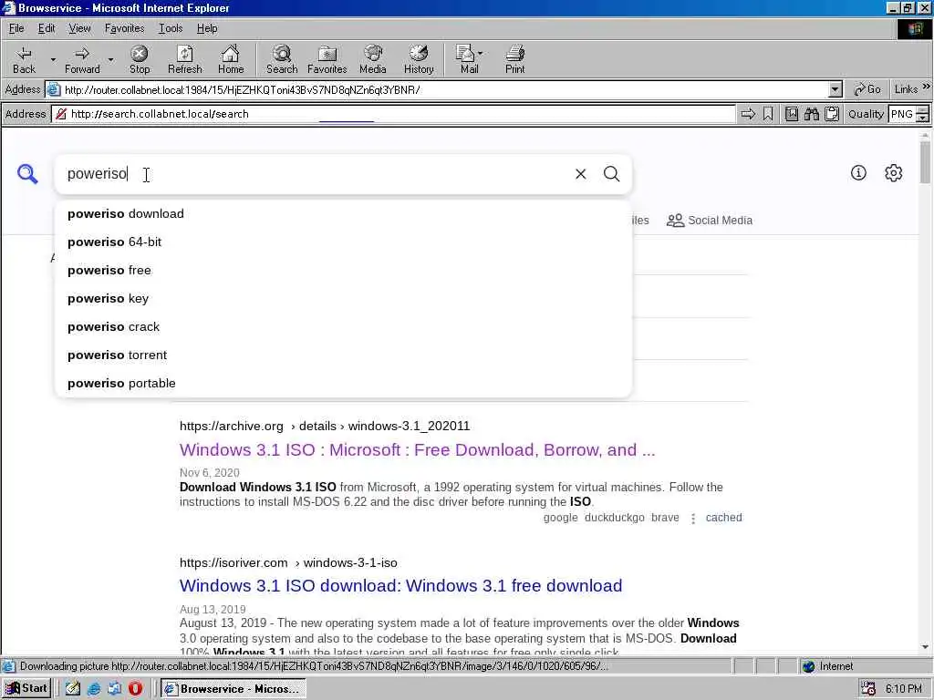Viewport: 934px width, 700px height.
Task: Click the Go button
Action: (x=867, y=89)
